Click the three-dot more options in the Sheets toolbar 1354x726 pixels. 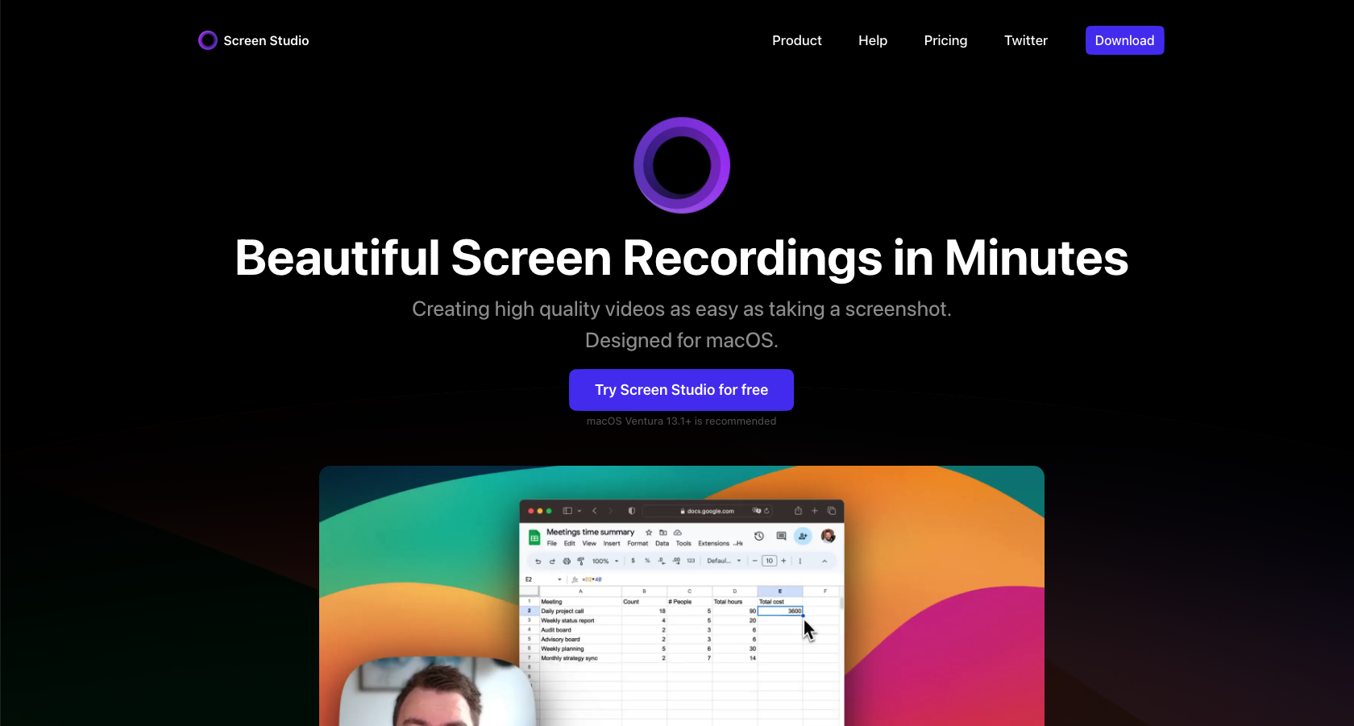coord(800,561)
